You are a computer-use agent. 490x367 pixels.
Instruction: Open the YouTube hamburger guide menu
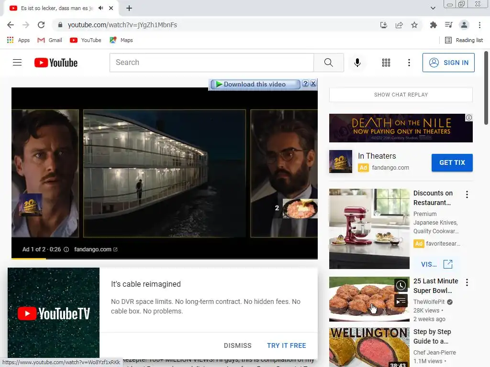tap(17, 63)
